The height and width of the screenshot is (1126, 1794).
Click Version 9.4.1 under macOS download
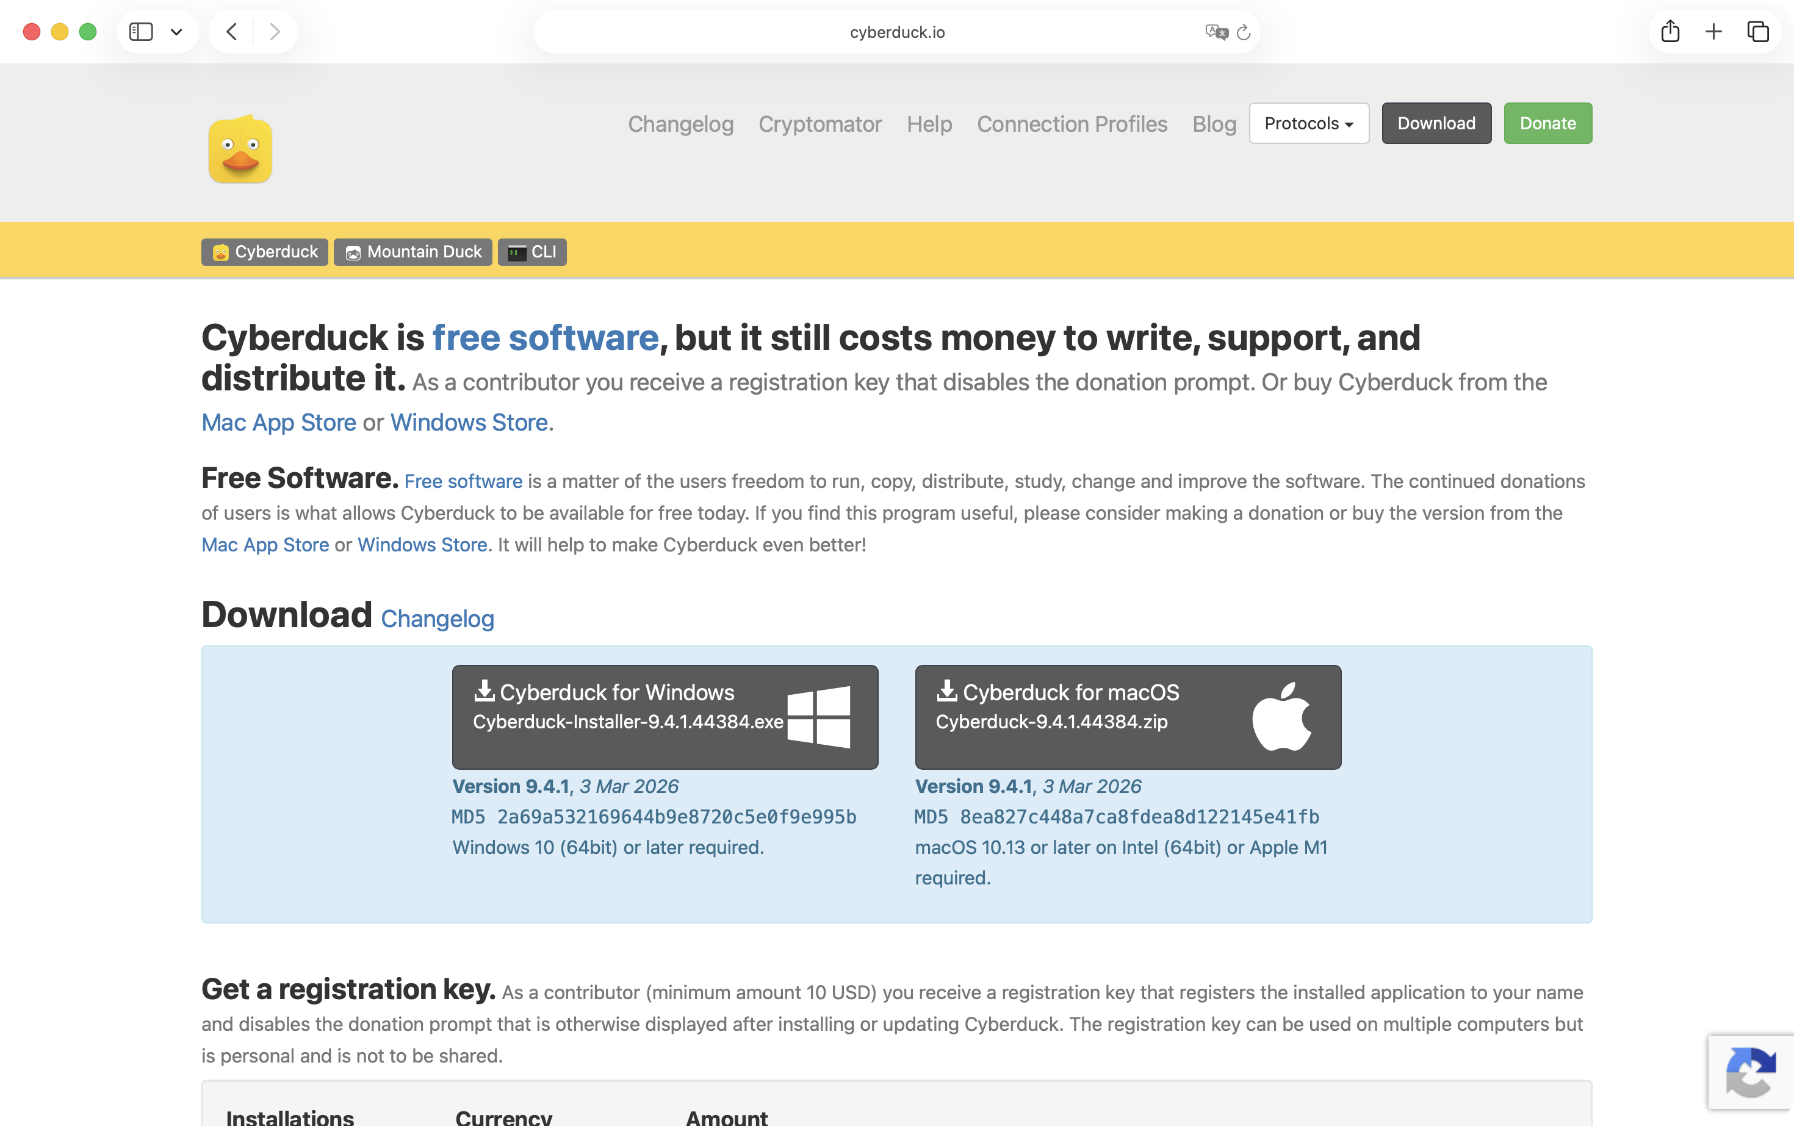point(974,786)
